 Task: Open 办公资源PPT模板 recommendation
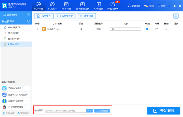16,107
